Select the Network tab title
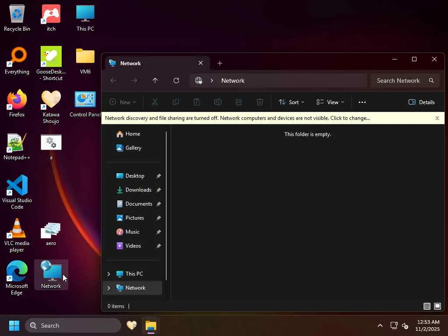Viewport: 448px width, 336px height. (x=130, y=63)
